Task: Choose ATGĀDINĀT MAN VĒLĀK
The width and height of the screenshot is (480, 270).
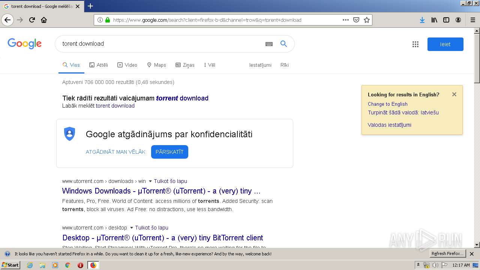Action: point(115,152)
